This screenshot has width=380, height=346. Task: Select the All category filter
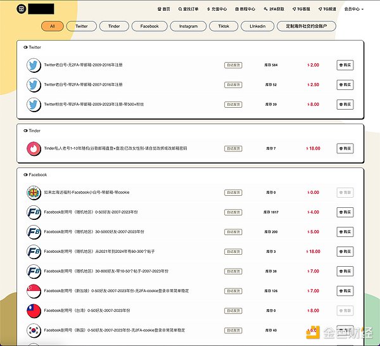point(52,27)
